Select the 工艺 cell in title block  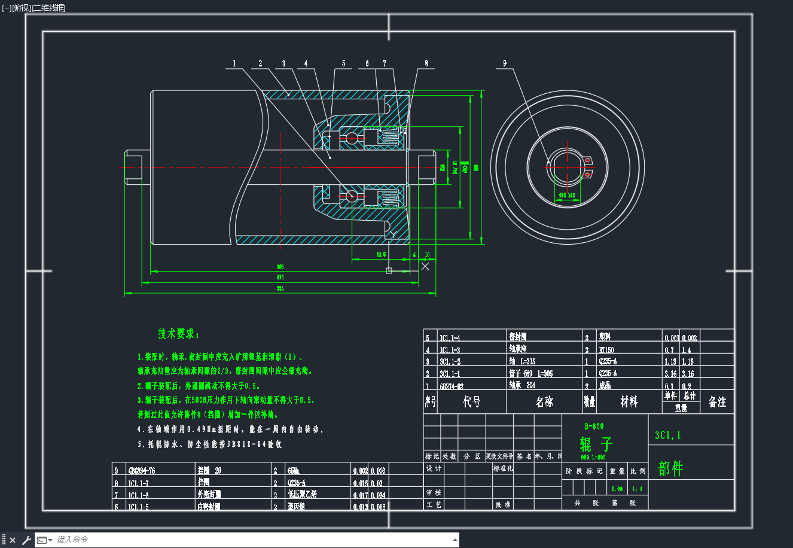tap(434, 504)
